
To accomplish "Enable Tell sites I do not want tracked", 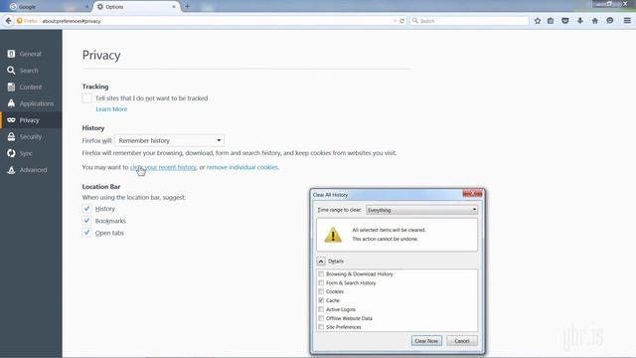I will click(86, 97).
